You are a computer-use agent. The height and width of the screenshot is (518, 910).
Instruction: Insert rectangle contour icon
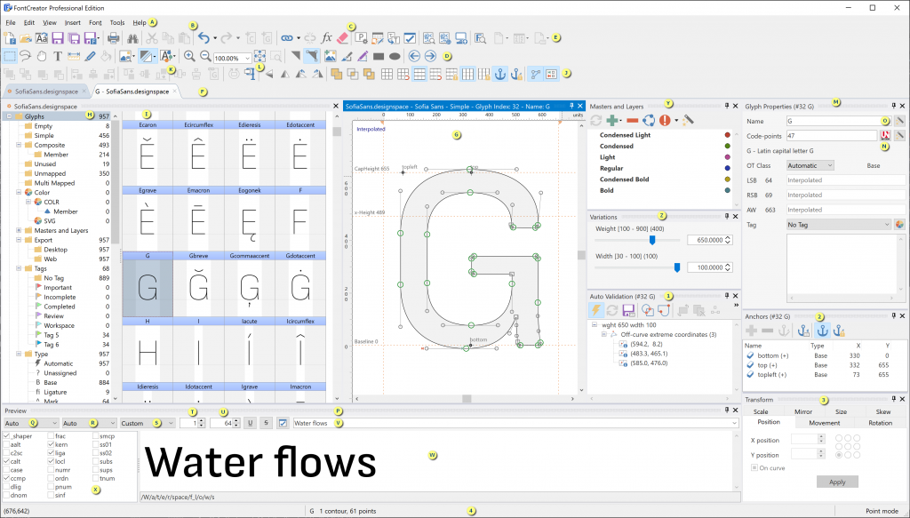tap(379, 56)
